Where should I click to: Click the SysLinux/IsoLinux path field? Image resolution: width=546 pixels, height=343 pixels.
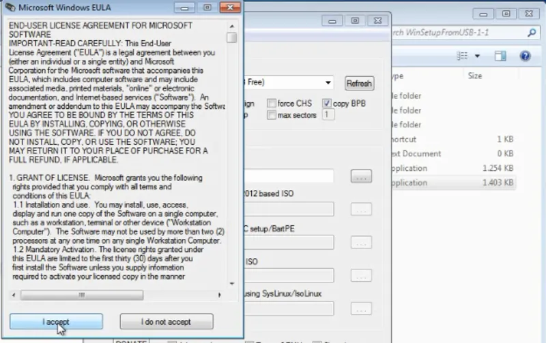pos(289,308)
